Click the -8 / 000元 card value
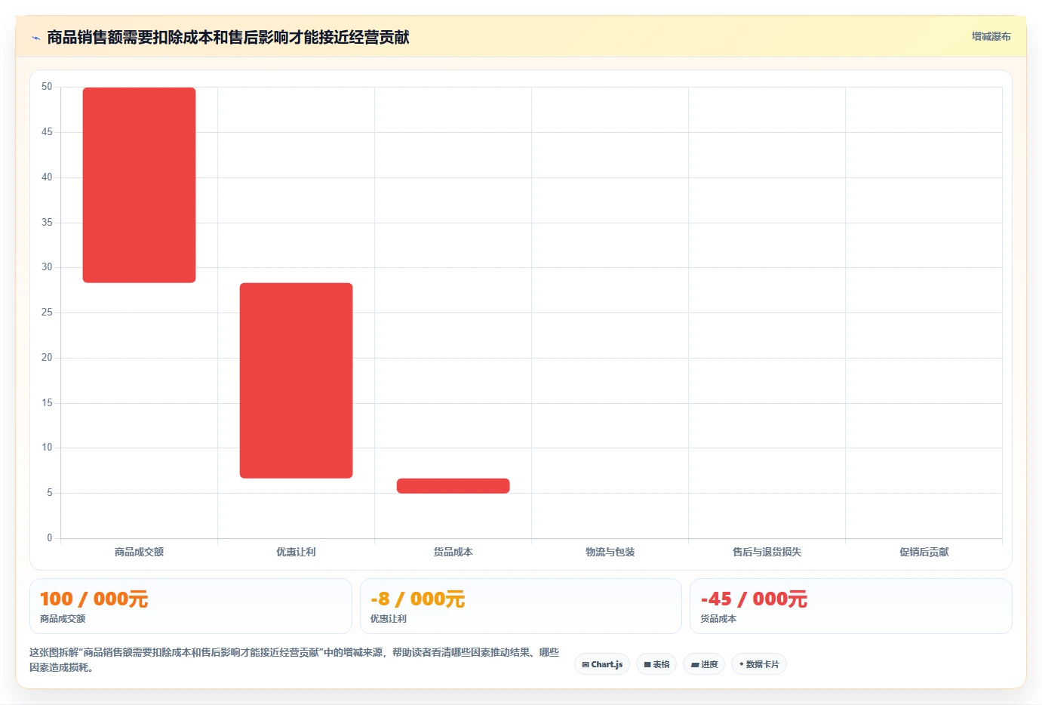This screenshot has width=1042, height=705. point(417,599)
